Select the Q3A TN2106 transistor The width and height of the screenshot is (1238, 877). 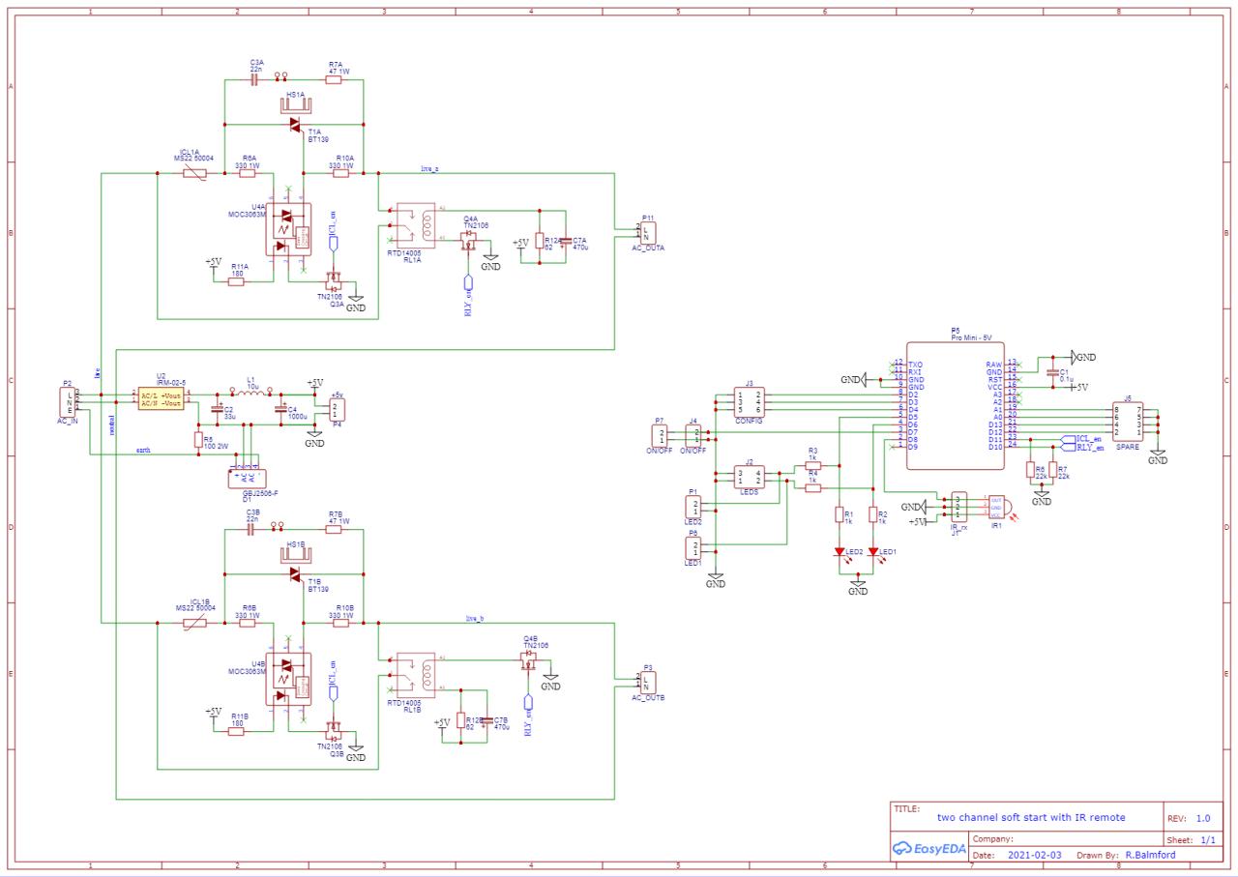click(x=334, y=281)
